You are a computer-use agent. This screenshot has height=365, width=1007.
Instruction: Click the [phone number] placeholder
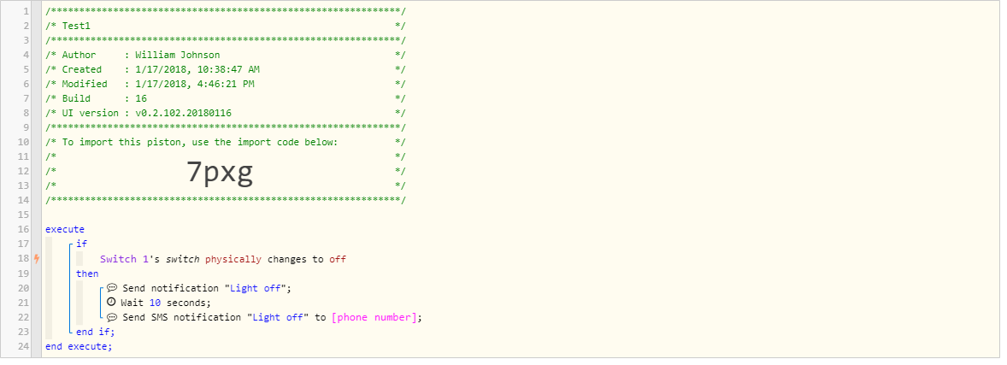coord(374,317)
